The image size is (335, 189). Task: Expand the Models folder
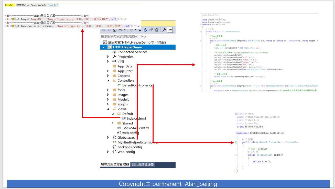108,99
